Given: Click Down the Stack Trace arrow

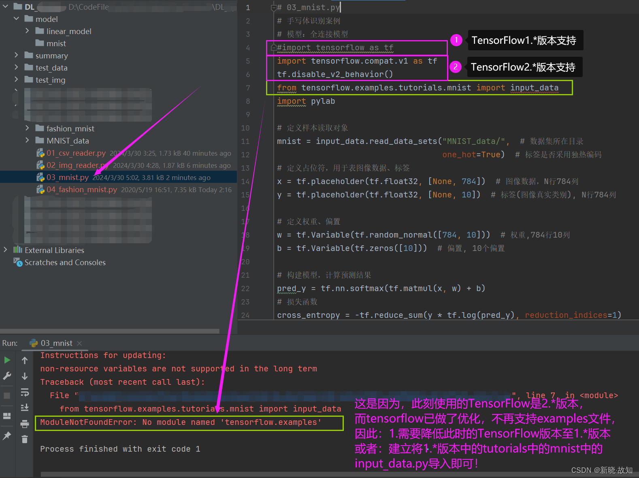Looking at the screenshot, I should (25, 376).
